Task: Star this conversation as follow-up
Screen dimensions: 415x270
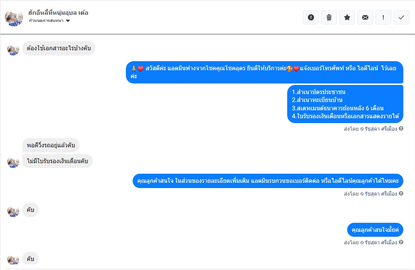Action: tap(347, 17)
